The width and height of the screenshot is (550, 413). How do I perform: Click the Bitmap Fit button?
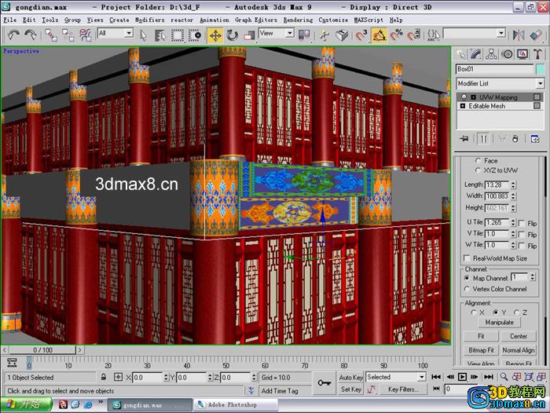tap(481, 350)
